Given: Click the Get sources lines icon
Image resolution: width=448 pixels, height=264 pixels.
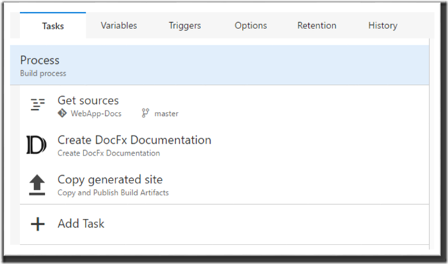Looking at the screenshot, I should [x=38, y=104].
